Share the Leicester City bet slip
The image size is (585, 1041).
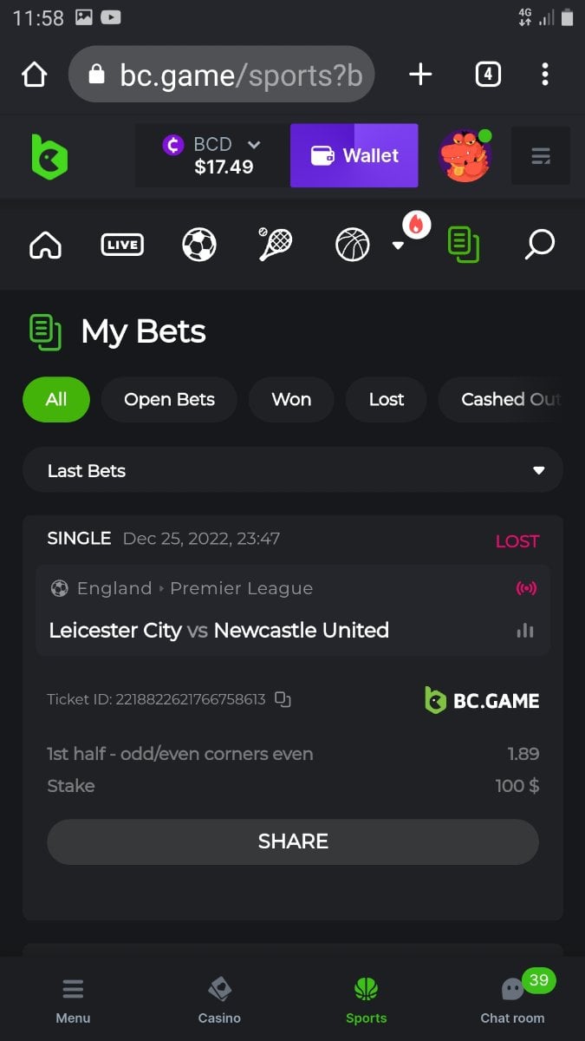click(x=293, y=841)
